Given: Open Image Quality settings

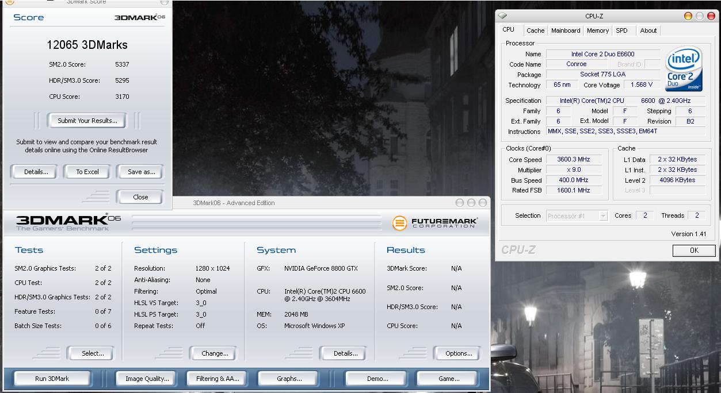Looking at the screenshot, I should (147, 379).
